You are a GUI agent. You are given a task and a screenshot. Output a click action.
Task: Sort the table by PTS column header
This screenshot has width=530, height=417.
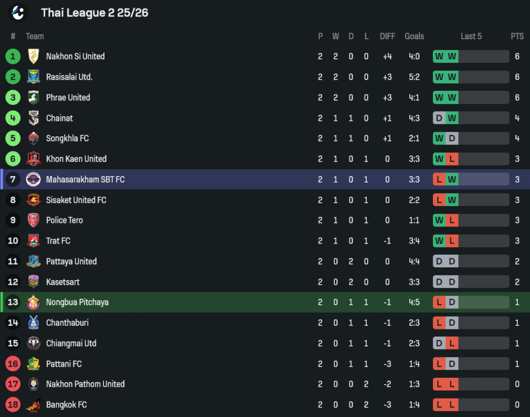click(x=517, y=36)
